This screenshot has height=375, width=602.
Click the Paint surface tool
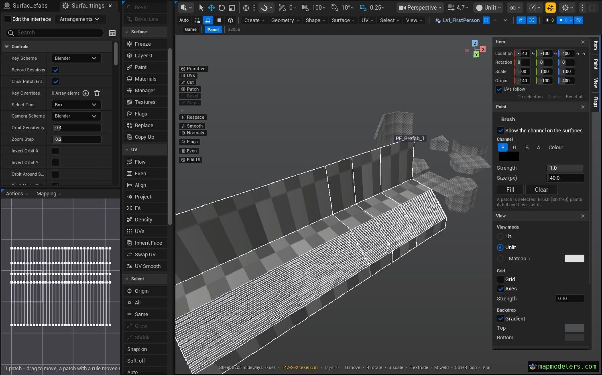[x=145, y=67]
